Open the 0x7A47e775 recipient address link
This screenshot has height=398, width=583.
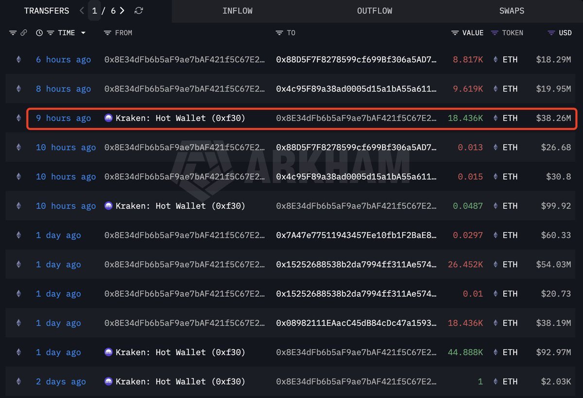point(356,235)
